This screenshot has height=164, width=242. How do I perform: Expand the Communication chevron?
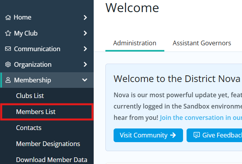85,49
